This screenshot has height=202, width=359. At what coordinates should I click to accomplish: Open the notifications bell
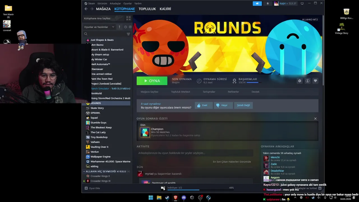coord(268,3)
